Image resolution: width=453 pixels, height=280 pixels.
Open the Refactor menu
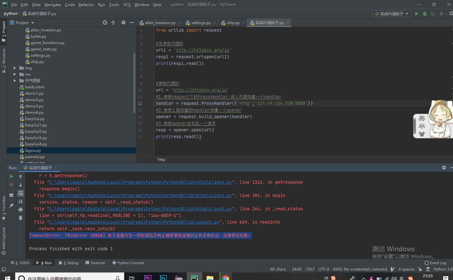86,4
